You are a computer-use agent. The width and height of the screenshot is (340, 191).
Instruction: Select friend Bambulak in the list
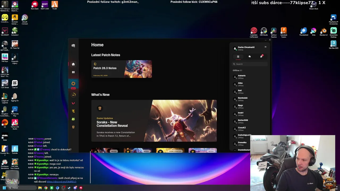click(249, 99)
